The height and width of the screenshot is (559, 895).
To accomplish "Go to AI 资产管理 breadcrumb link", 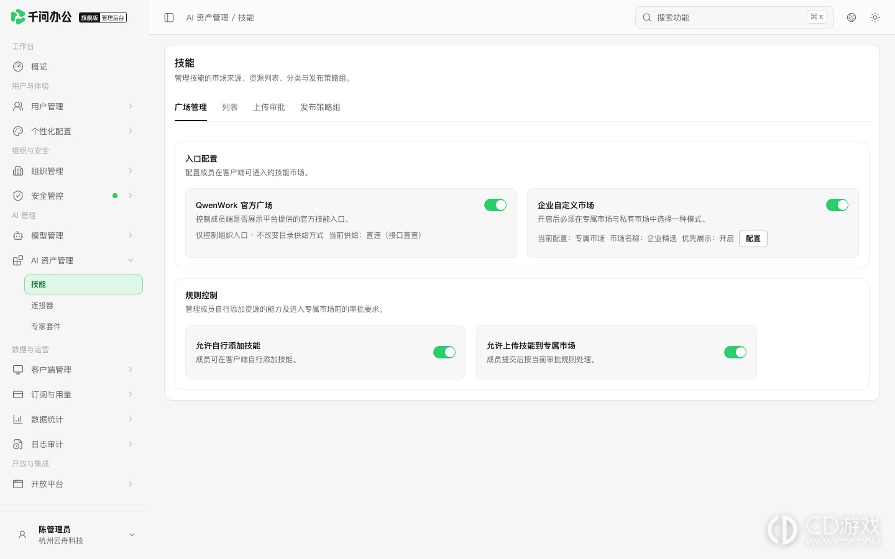I will (x=208, y=17).
